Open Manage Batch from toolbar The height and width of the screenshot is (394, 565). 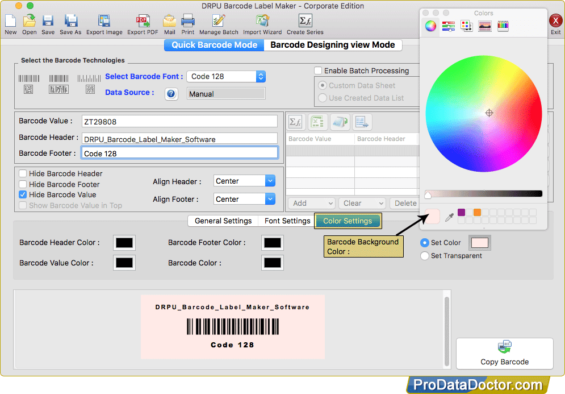pos(219,21)
